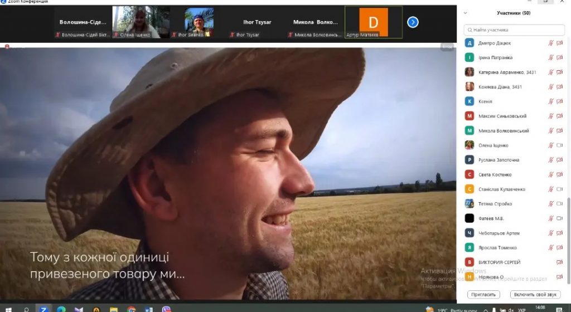
Task: Click the muted microphone icon beside Дмитро Дацюк
Action: (551, 43)
